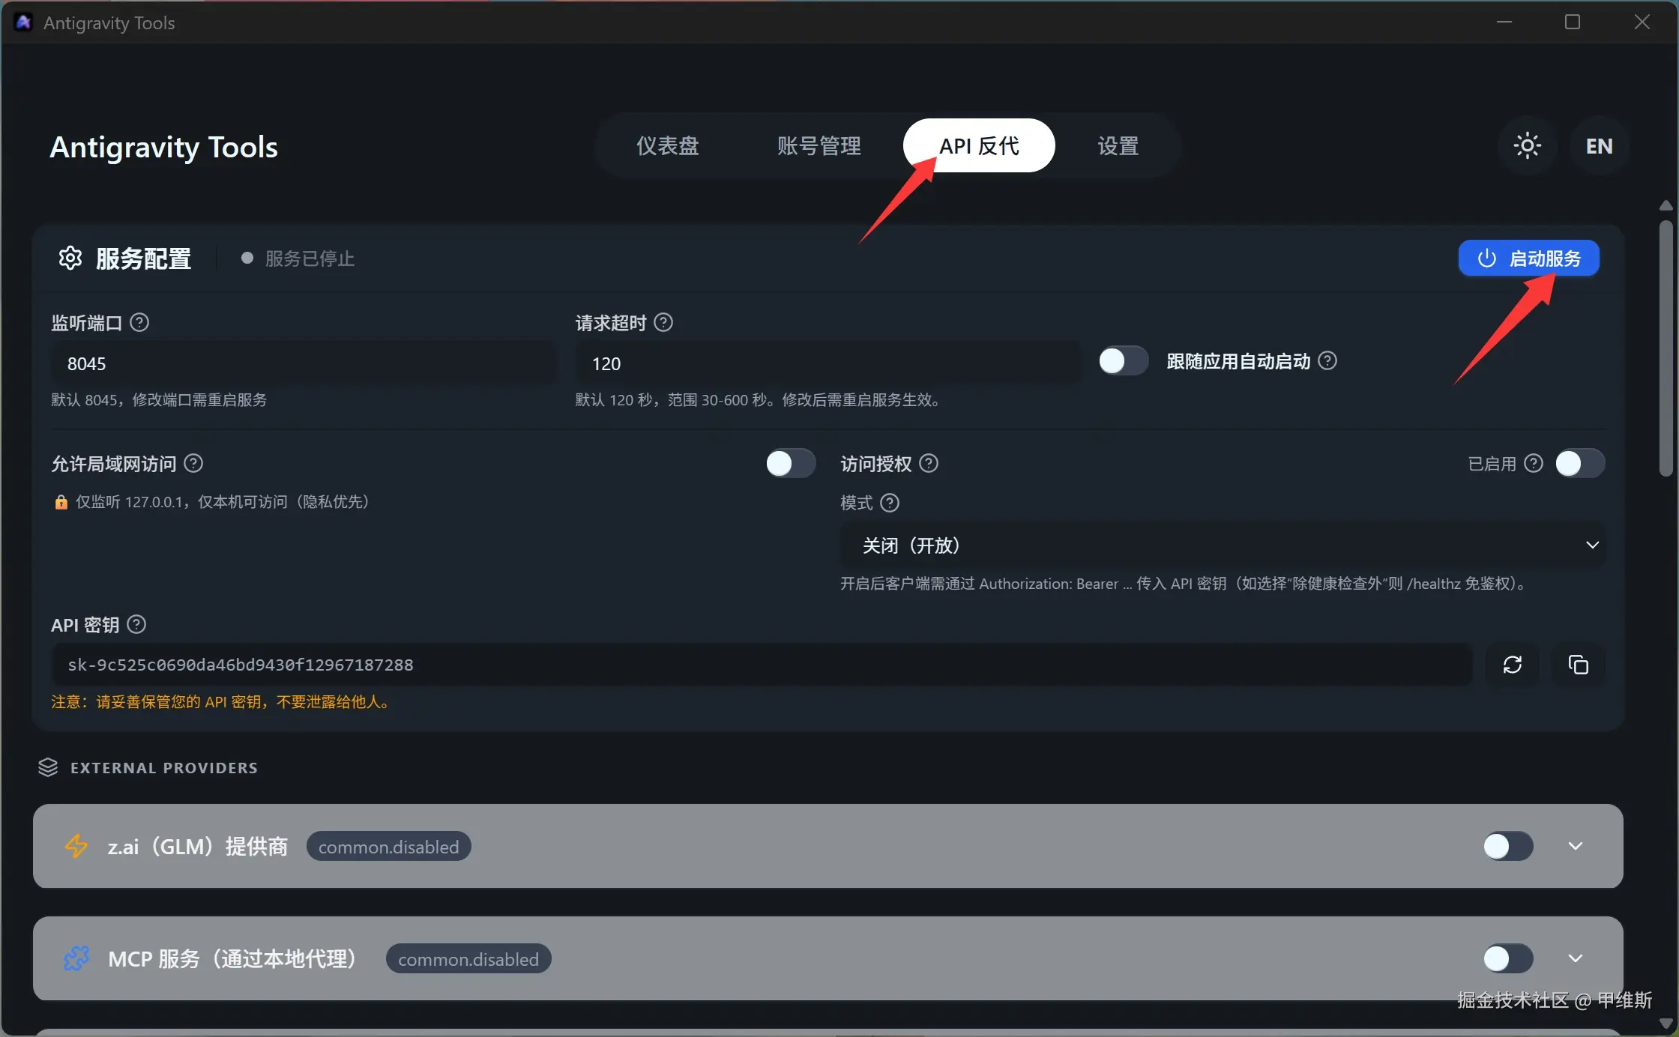This screenshot has width=1679, height=1037.
Task: Click help icon next to 允许局域网访问
Action: coord(193,463)
